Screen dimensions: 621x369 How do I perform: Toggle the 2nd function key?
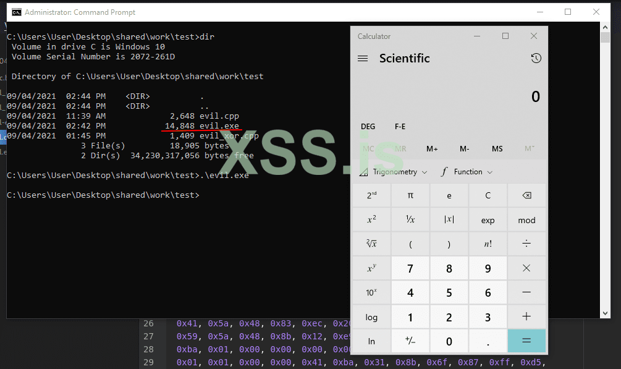pyautogui.click(x=371, y=195)
